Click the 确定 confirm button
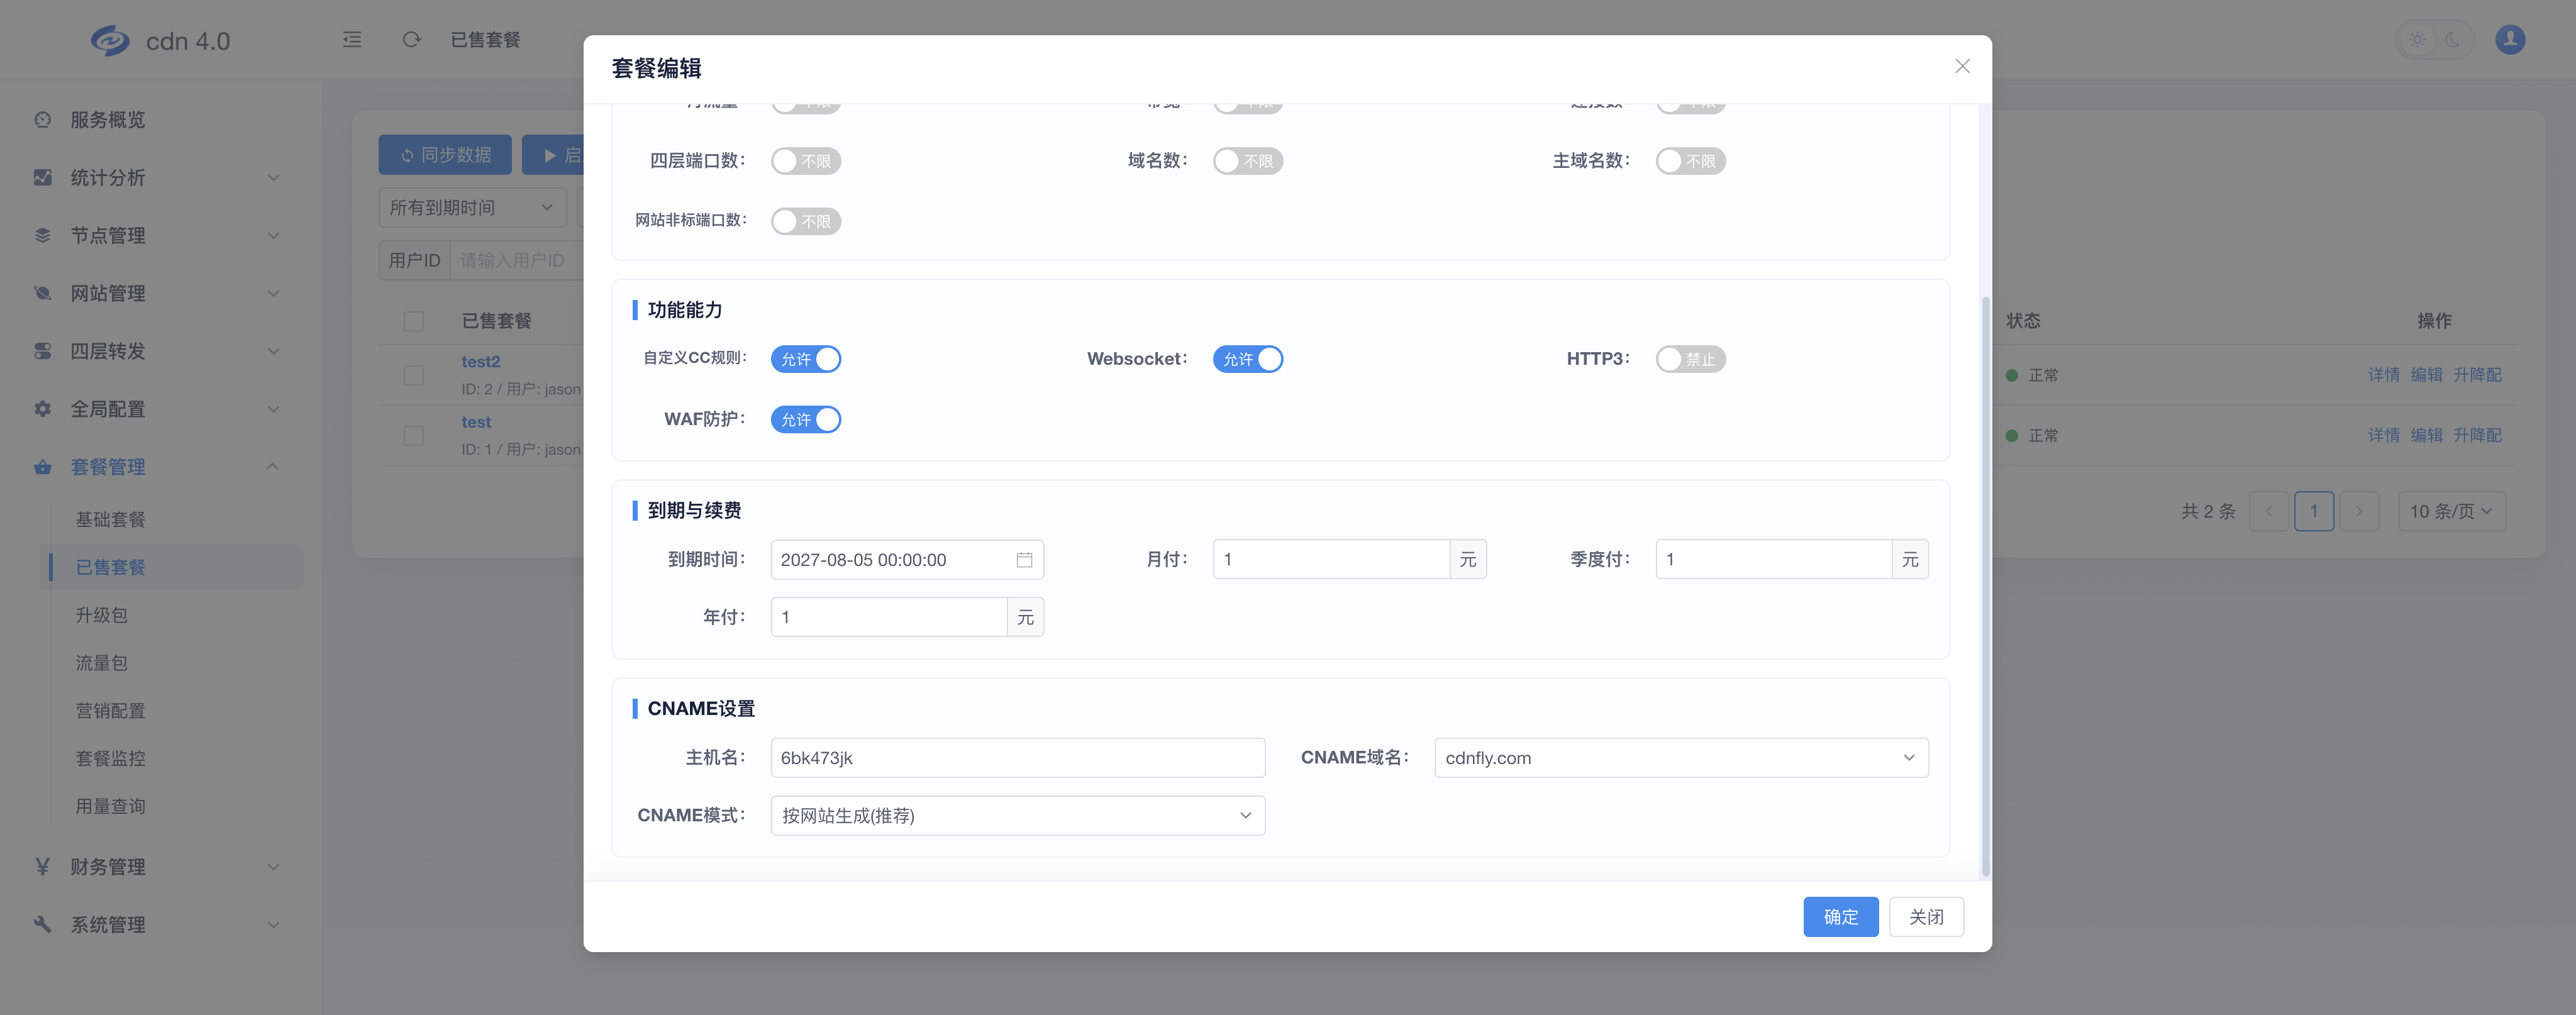2576x1015 pixels. click(1841, 917)
